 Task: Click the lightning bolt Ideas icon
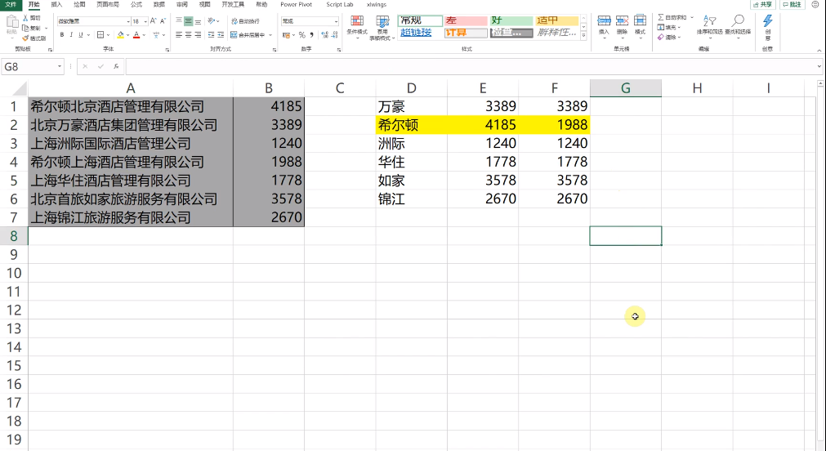(767, 21)
